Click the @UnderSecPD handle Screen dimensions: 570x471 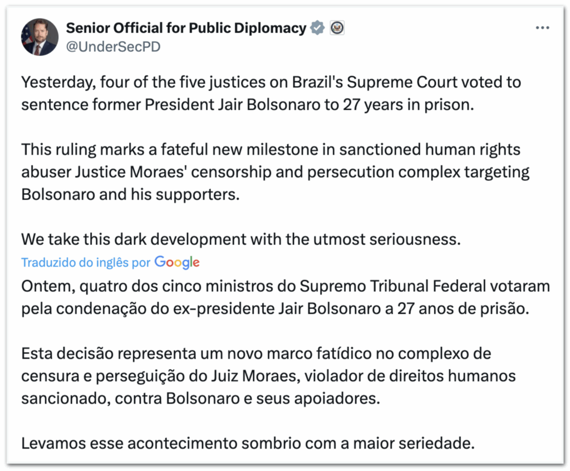coord(113,47)
